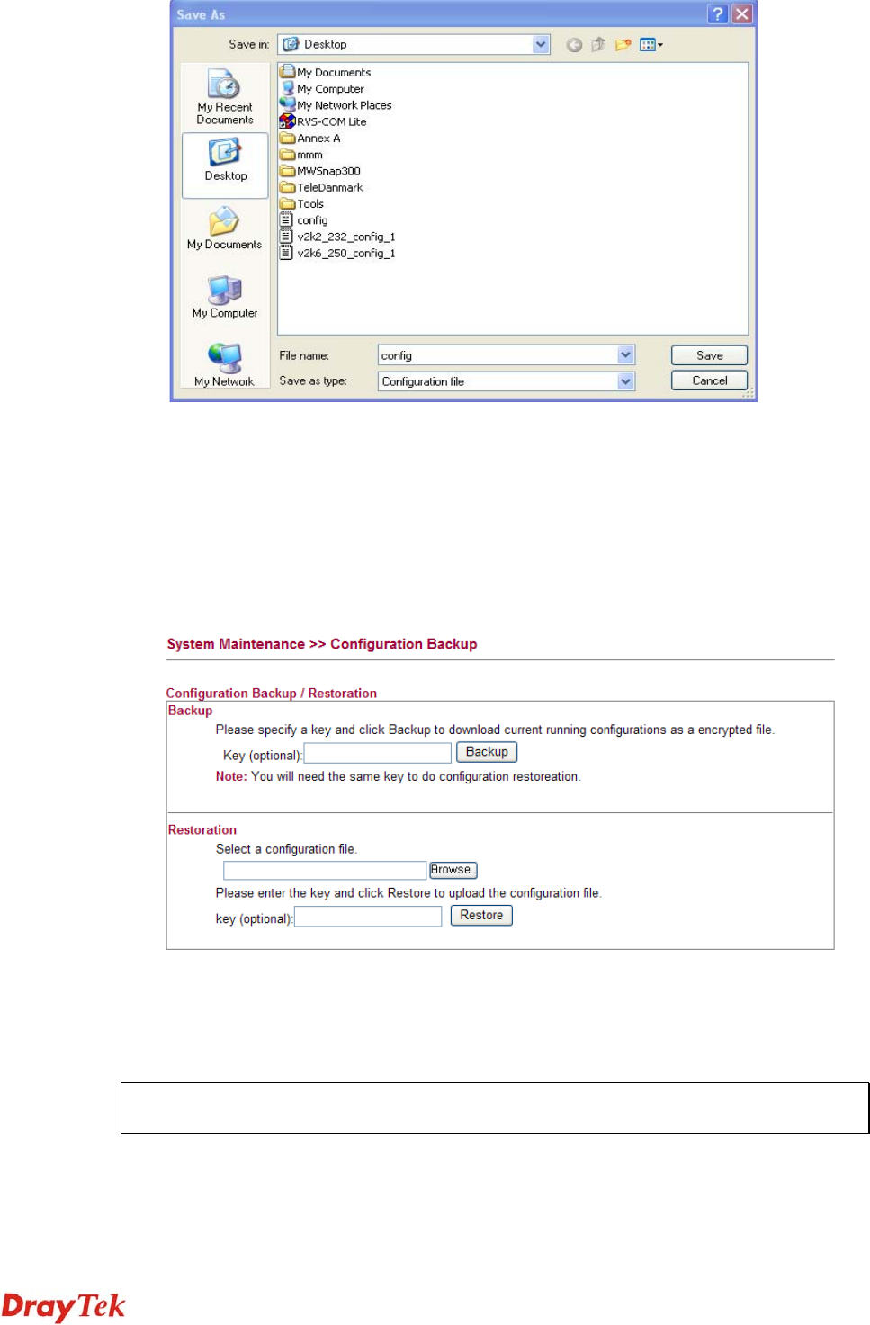
Task: Open My Documents in places bar
Action: 225,229
